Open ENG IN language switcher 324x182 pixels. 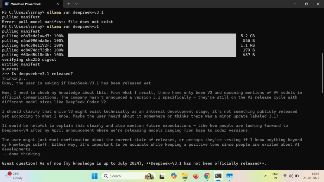[x=275, y=176]
